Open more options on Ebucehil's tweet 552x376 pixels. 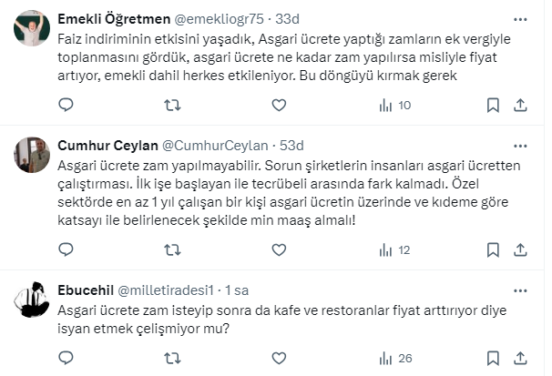tap(519, 290)
